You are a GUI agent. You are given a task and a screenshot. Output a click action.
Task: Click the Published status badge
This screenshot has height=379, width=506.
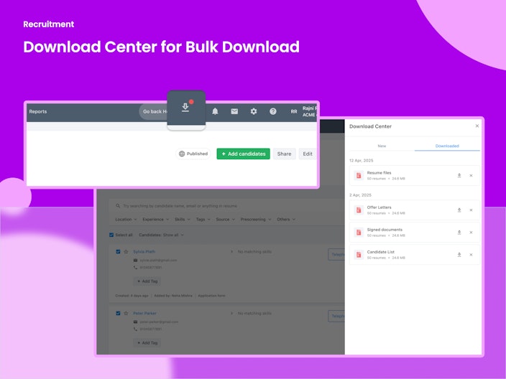[x=193, y=154]
